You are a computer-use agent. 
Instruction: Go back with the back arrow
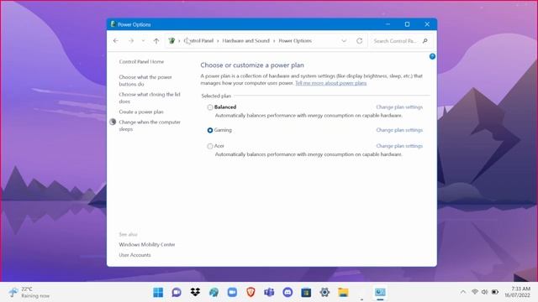click(x=116, y=41)
